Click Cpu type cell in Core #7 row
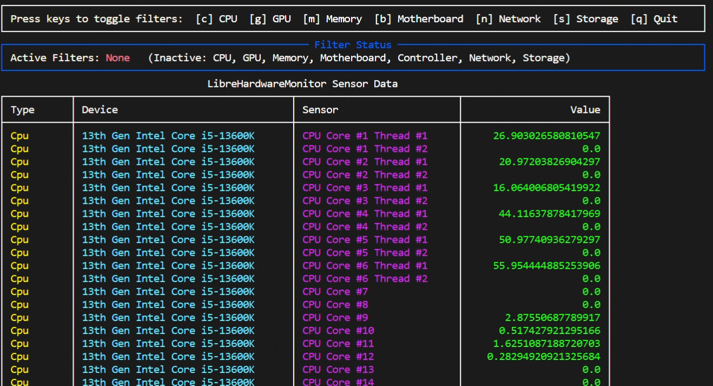This screenshot has height=386, width=713. [x=19, y=291]
